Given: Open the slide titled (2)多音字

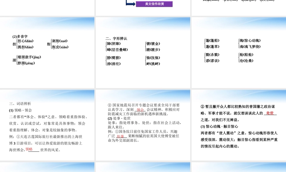Looking at the screenshot, I should pos(47,52).
